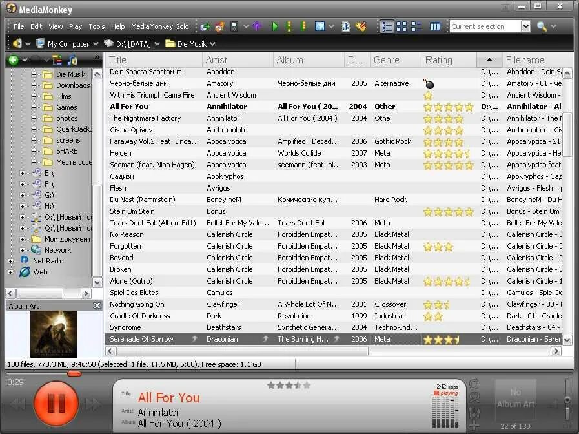579x434 pixels.
Task: Click the Column Browser toolbar icon
Action: tap(435, 26)
